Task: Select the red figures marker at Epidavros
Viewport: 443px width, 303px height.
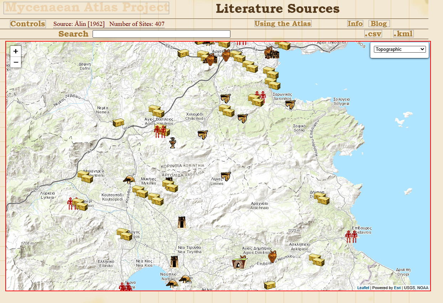Action: 351,236
